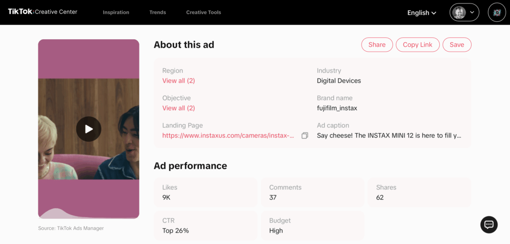Click the About this ad heading

coord(184,44)
